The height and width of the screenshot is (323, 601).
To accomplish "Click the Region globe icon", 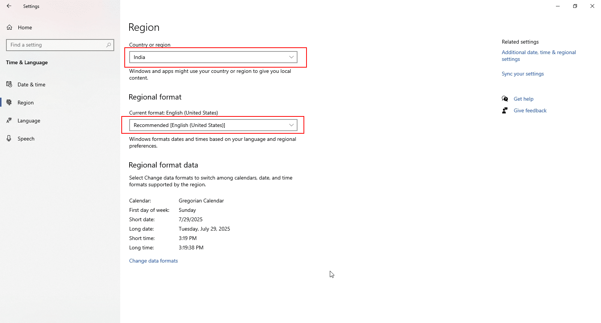I will 9,102.
